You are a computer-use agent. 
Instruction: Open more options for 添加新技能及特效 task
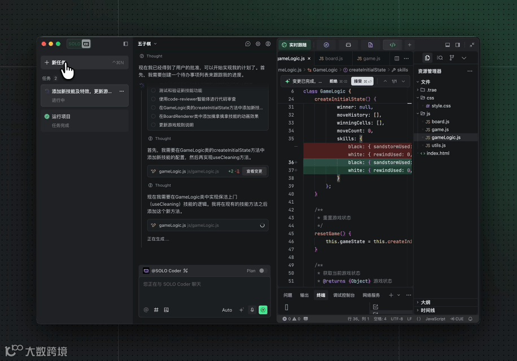click(122, 91)
